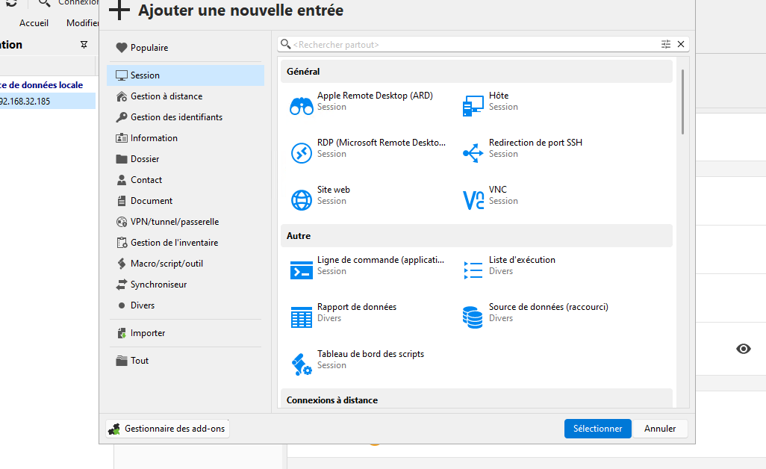Click the Annuler button
Viewport: 766px width, 469px height.
tap(660, 429)
